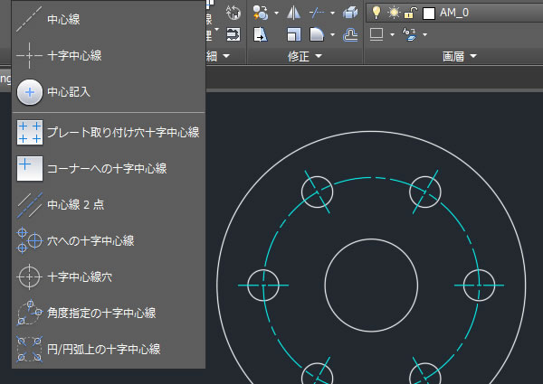Screen dimensions: 543x384
Task: Choose 十字中心線 from the menu
Action: point(109,56)
